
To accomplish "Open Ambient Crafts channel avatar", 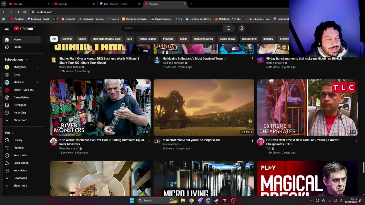I will pyautogui.click(x=157, y=141).
